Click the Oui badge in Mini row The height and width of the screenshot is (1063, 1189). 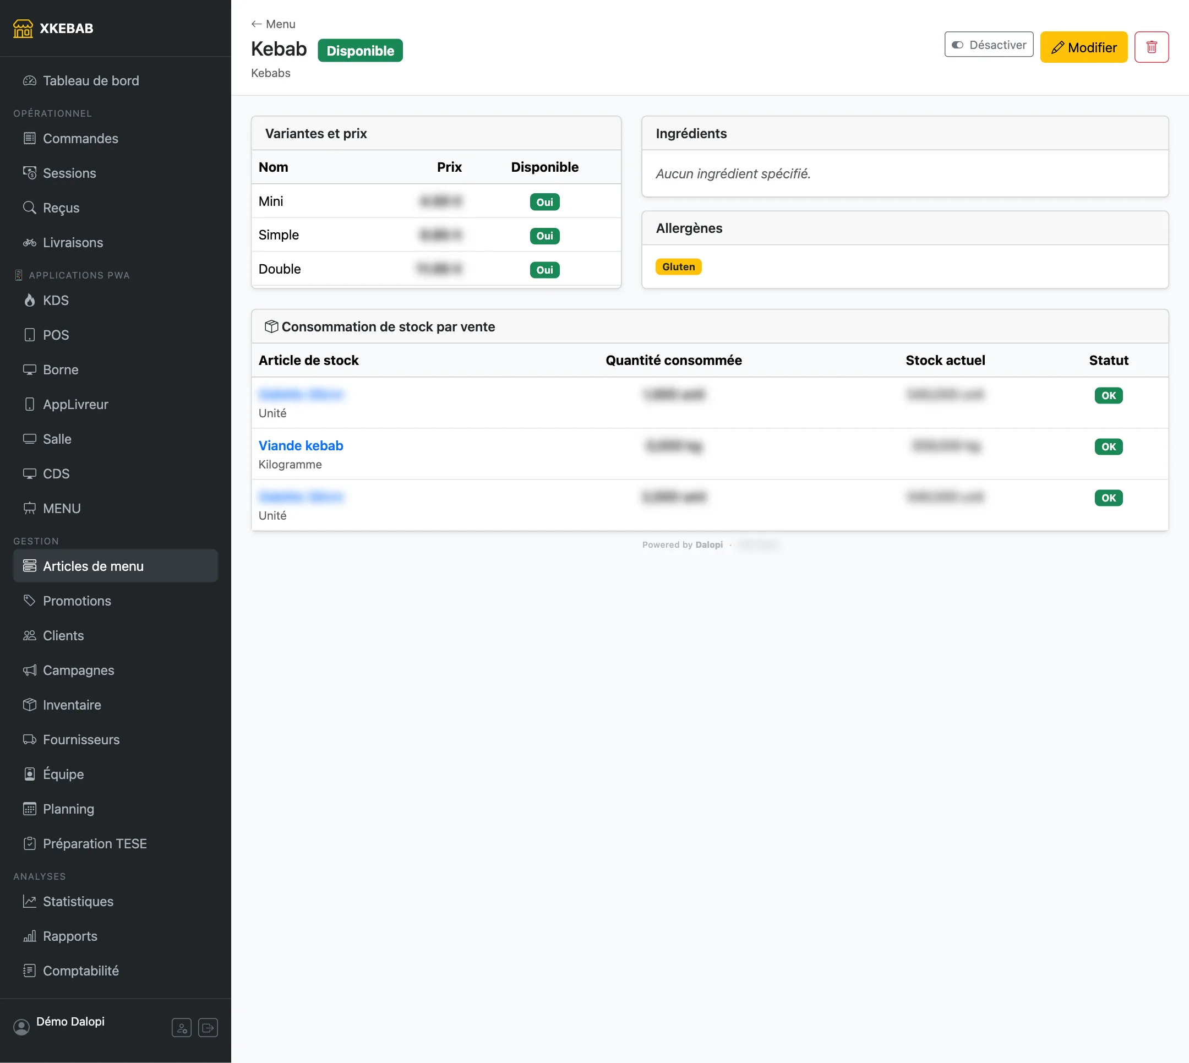point(544,202)
